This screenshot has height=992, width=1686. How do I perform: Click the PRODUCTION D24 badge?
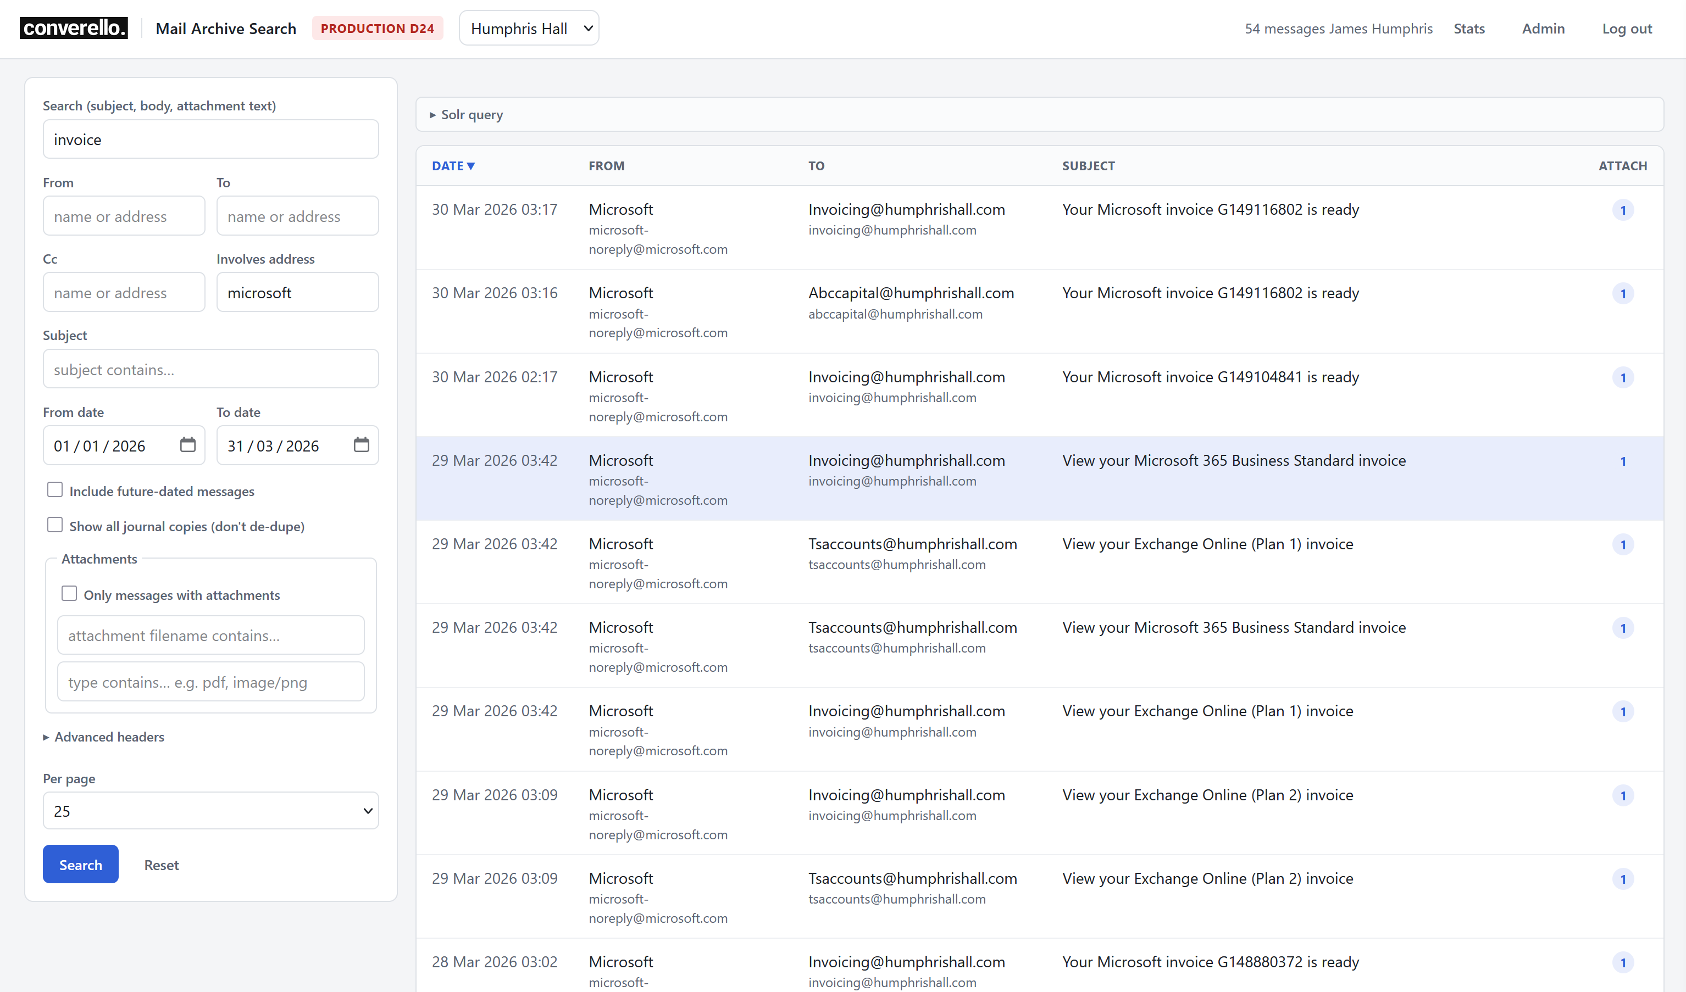tap(378, 28)
